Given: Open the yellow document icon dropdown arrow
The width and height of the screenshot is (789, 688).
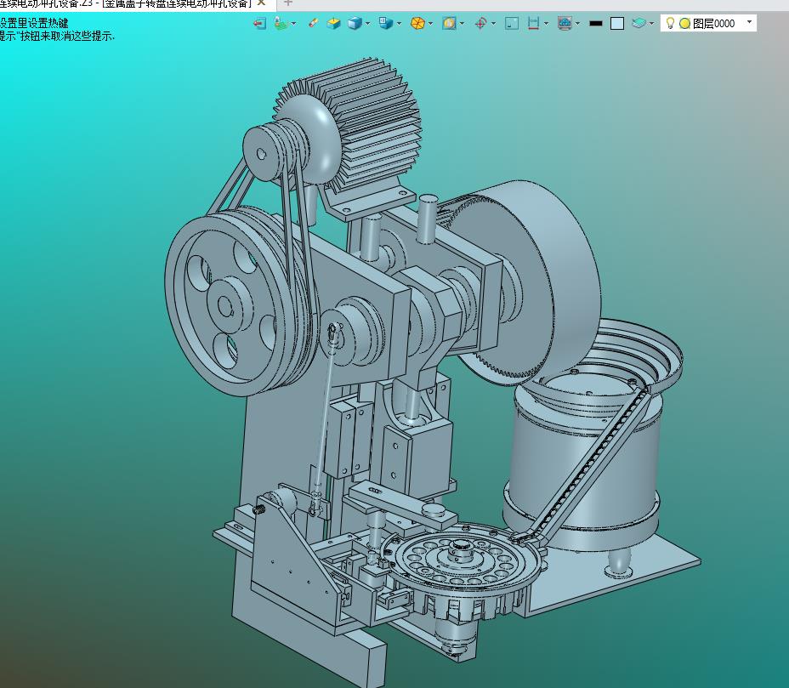Looking at the screenshot, I should (462, 24).
